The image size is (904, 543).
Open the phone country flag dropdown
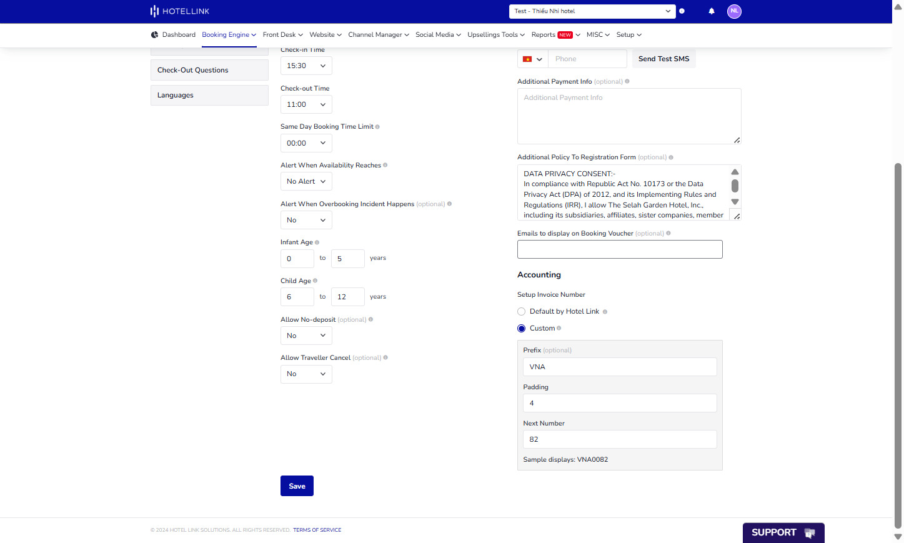click(x=533, y=59)
